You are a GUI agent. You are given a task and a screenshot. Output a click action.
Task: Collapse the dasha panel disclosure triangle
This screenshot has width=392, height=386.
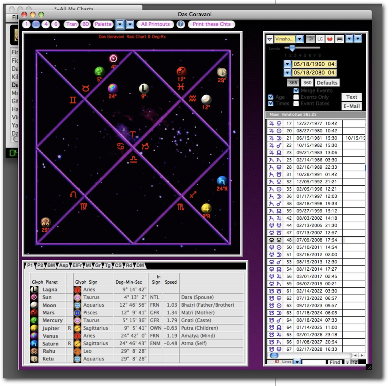coord(269,39)
